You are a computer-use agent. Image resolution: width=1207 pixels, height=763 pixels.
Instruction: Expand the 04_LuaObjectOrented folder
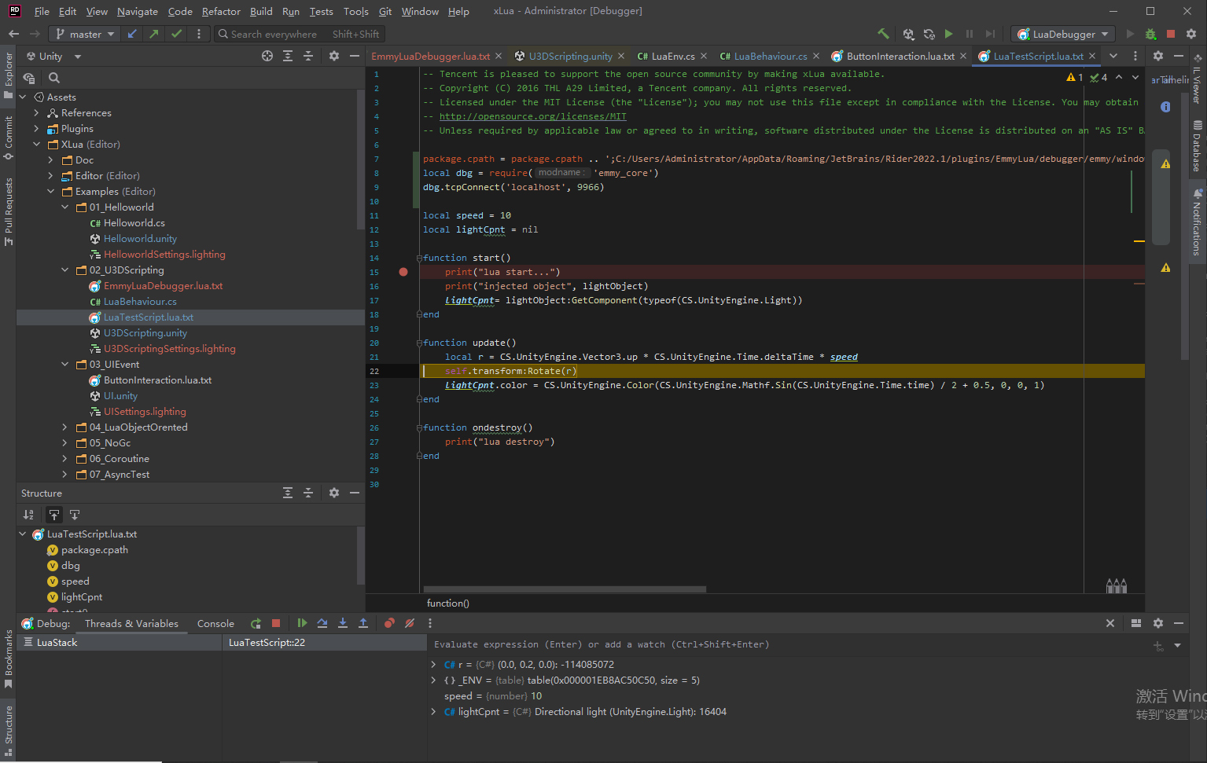(64, 427)
